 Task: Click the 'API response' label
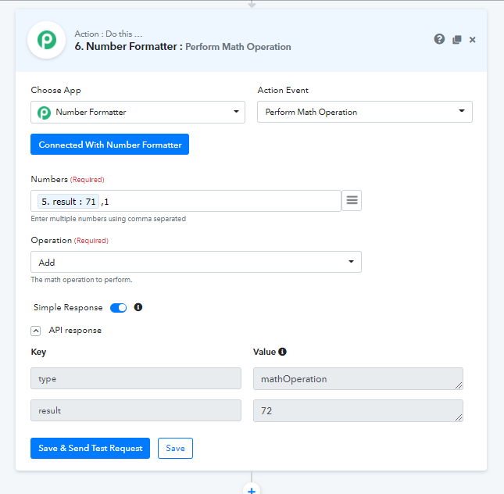75,331
